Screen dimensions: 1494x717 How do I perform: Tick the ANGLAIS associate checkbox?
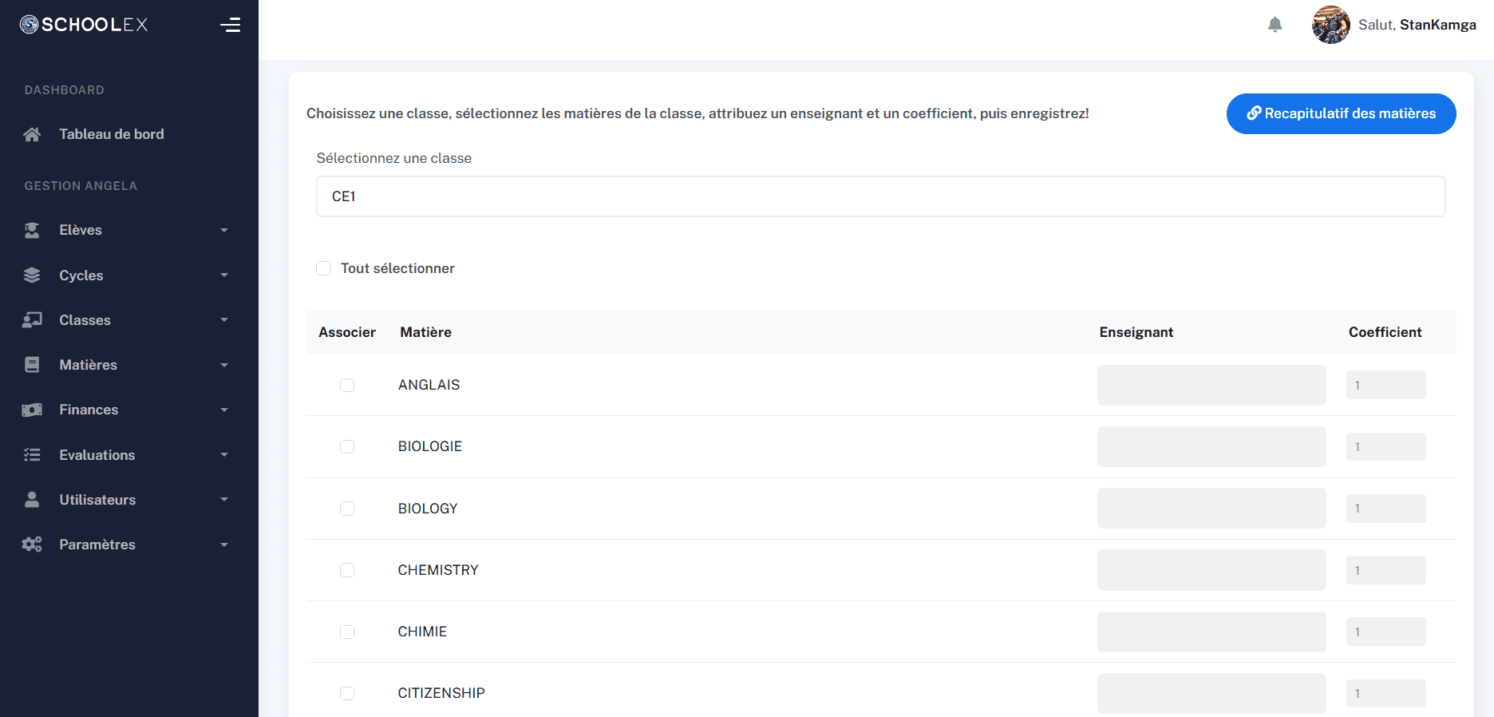coord(347,385)
